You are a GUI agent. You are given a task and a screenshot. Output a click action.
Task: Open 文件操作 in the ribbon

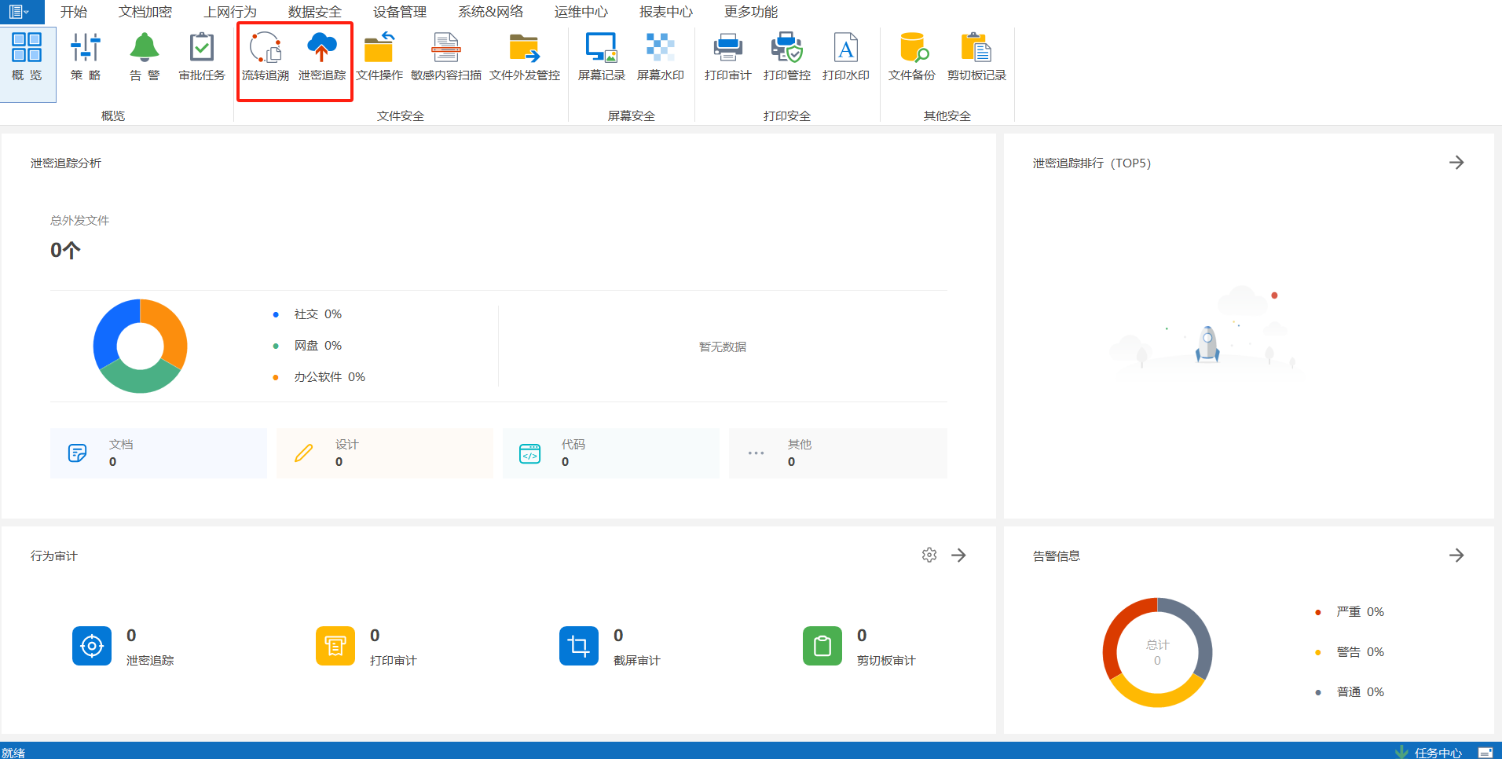coord(379,57)
